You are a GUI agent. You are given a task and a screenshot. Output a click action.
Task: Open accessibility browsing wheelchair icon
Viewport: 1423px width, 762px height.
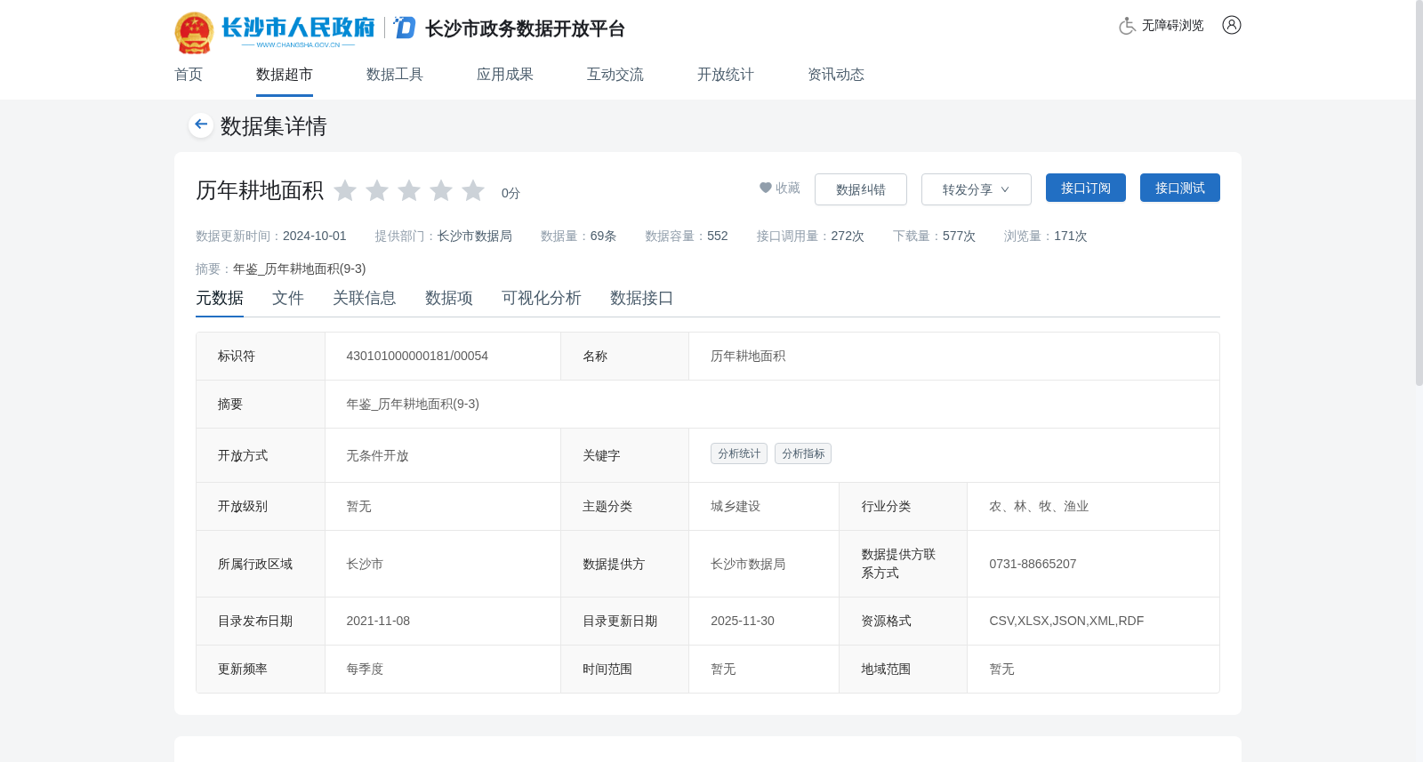pos(1127,26)
